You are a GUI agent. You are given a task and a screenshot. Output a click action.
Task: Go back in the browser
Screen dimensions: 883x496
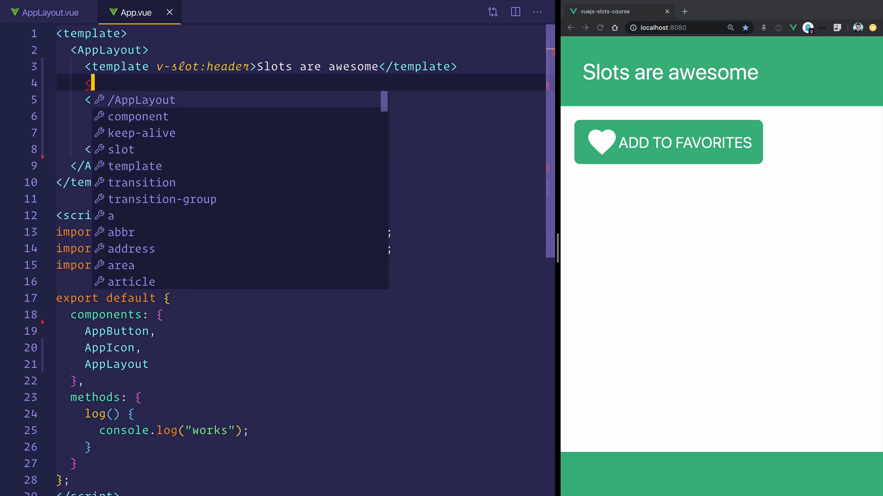point(571,28)
